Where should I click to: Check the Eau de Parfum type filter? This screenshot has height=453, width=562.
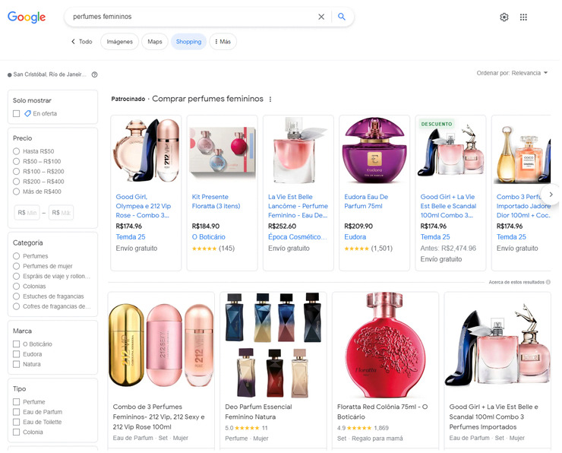[x=16, y=411]
